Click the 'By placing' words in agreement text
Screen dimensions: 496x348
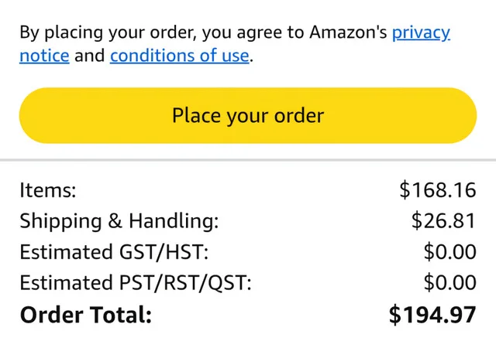[57, 32]
